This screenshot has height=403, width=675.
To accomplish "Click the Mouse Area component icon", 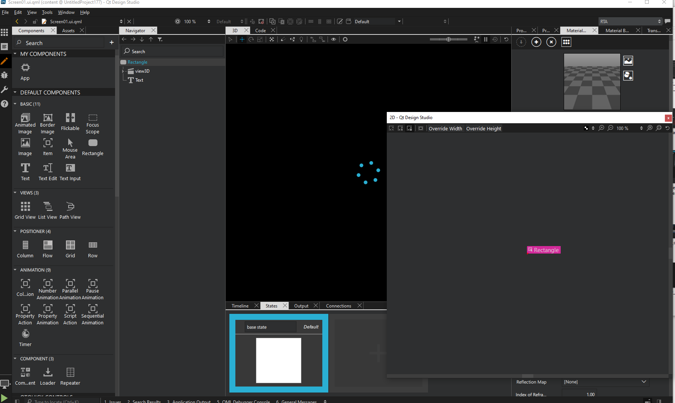I will [70, 147].
